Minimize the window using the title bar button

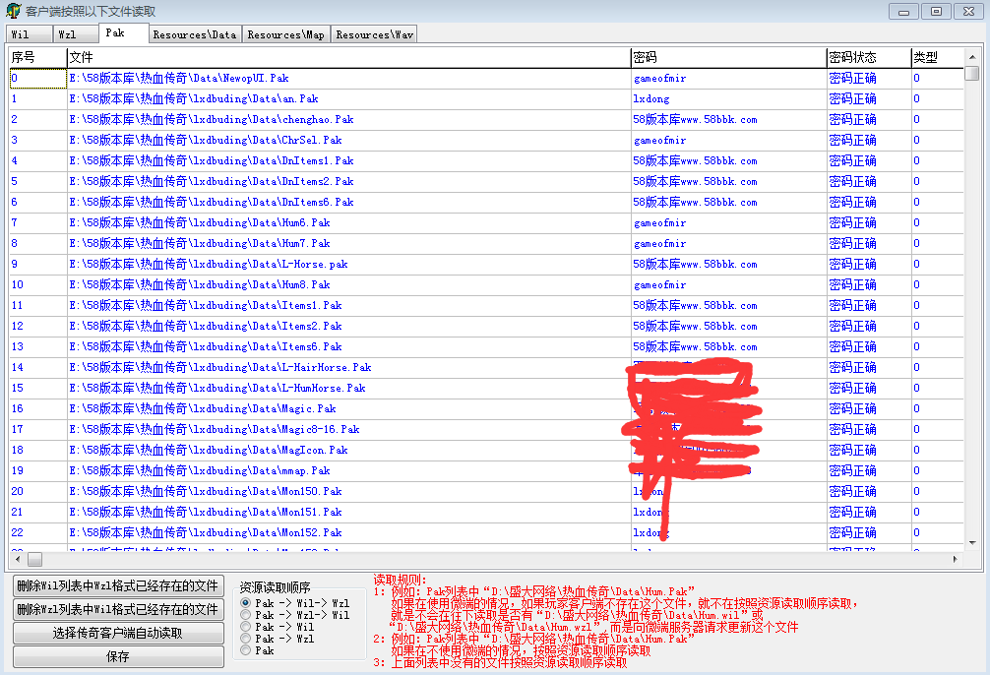(904, 11)
